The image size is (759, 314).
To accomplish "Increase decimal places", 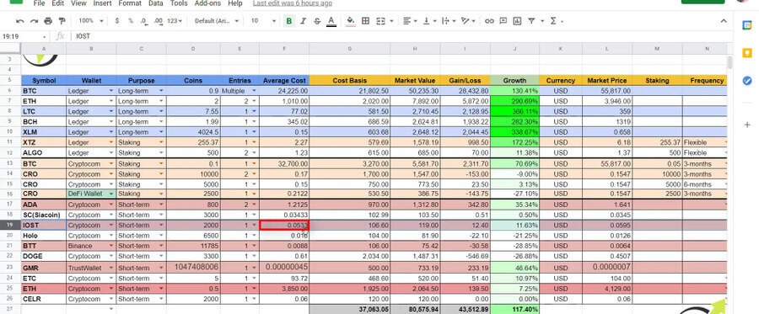I will 158,21.
